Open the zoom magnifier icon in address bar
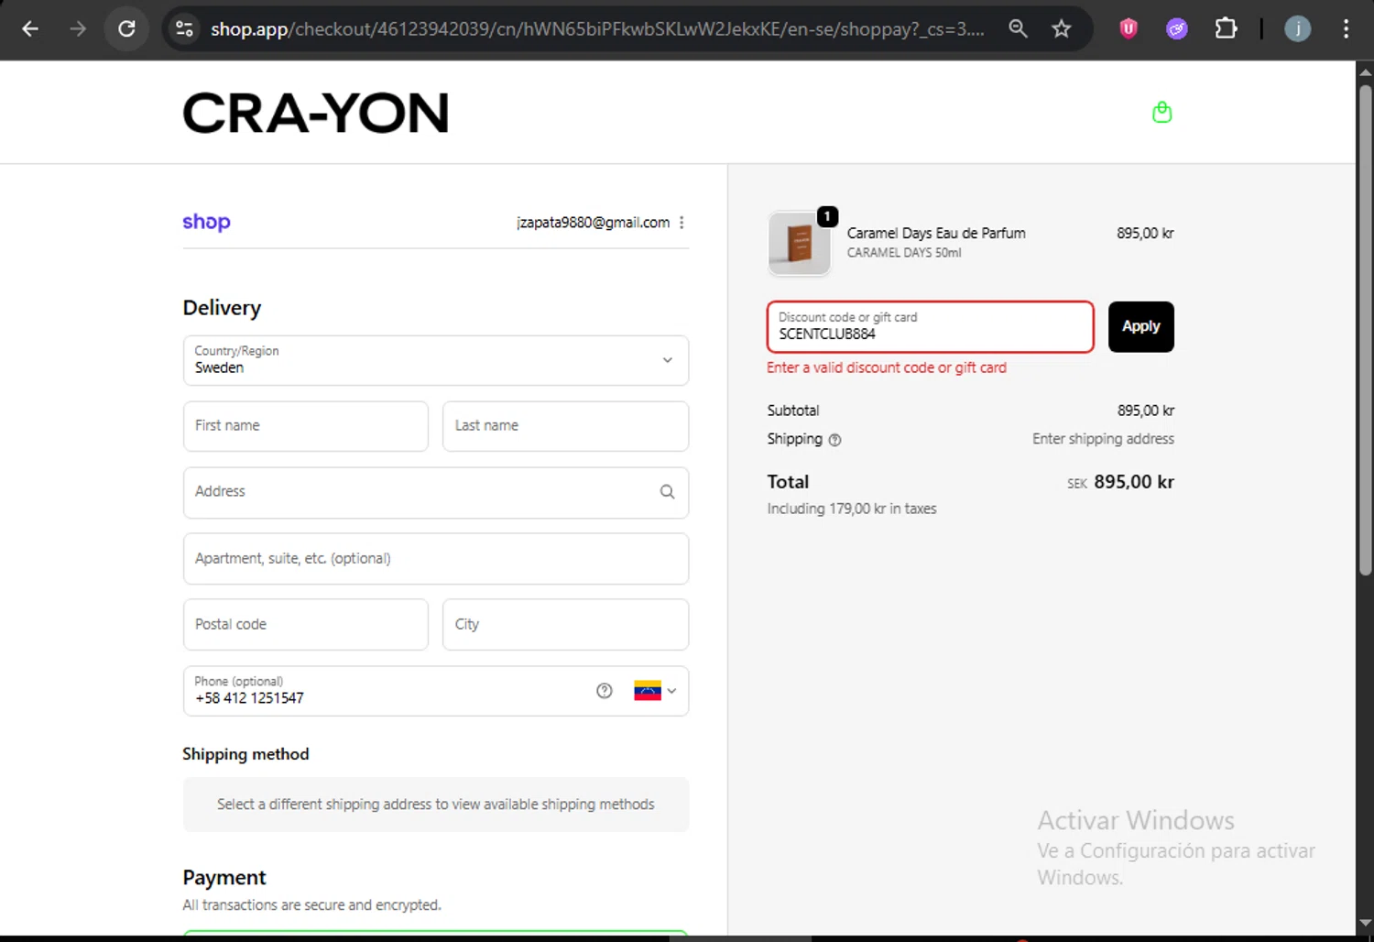This screenshot has height=942, width=1374. click(1018, 29)
